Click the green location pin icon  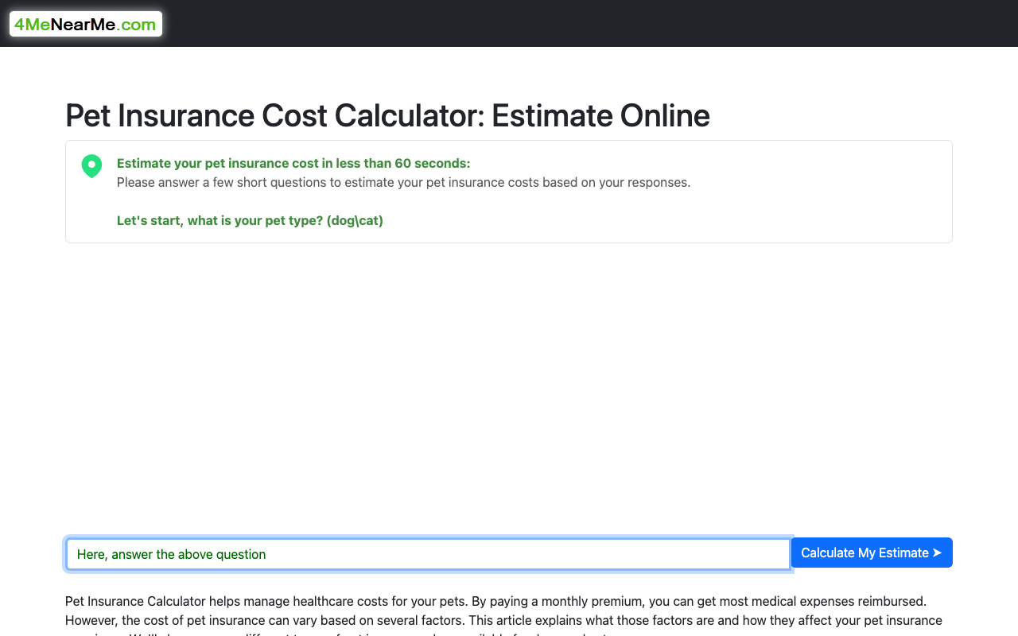[x=91, y=166]
